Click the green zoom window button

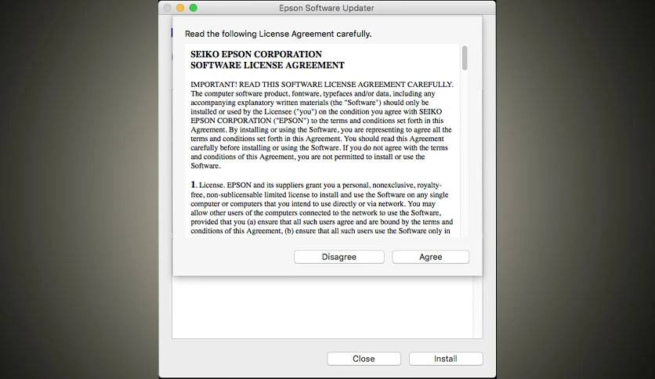(x=193, y=8)
